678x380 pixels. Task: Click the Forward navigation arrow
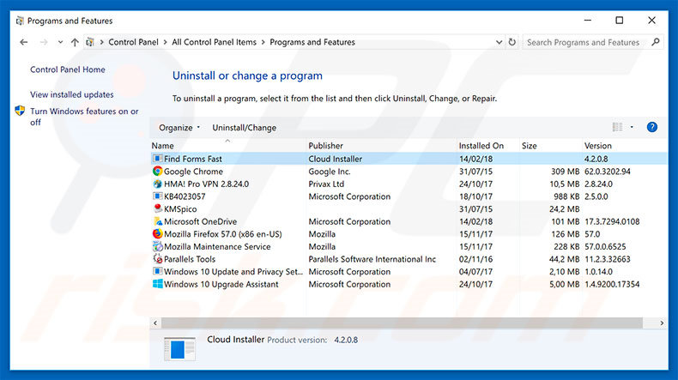[44, 42]
